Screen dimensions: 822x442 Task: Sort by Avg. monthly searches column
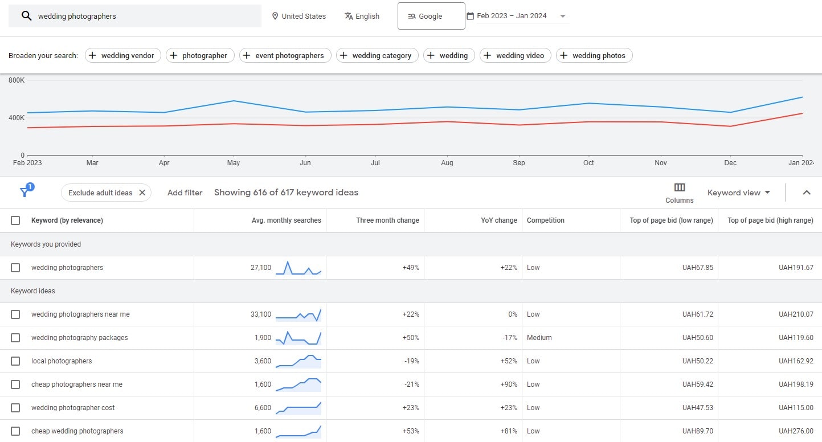pos(287,220)
